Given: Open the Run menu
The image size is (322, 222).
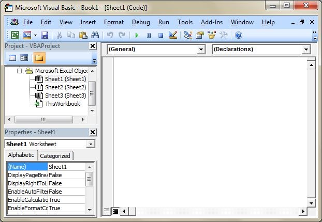Looking at the screenshot, I should 164,22.
